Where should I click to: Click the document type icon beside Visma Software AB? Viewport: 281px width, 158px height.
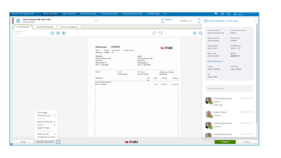click(18, 20)
